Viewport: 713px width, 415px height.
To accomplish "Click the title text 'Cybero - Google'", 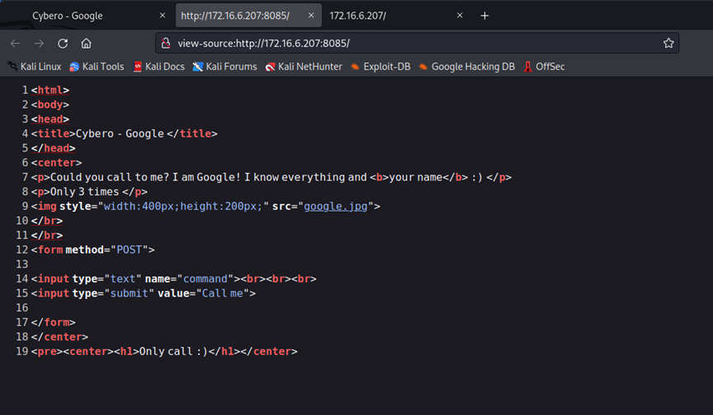I will [120, 133].
